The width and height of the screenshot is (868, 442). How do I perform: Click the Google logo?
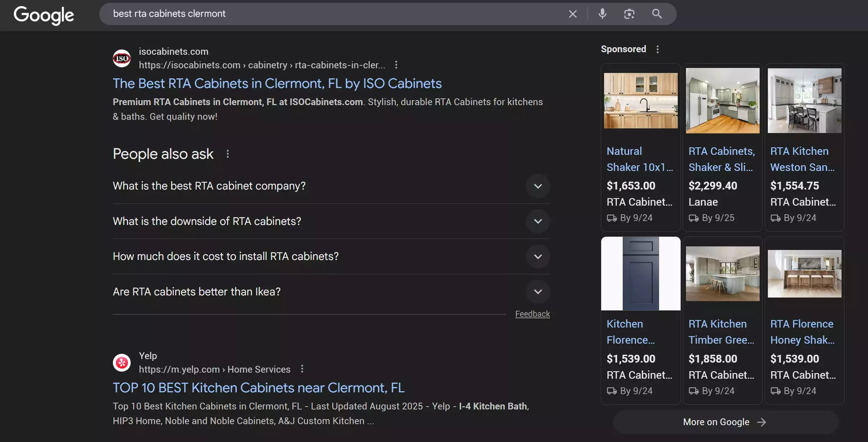(44, 15)
